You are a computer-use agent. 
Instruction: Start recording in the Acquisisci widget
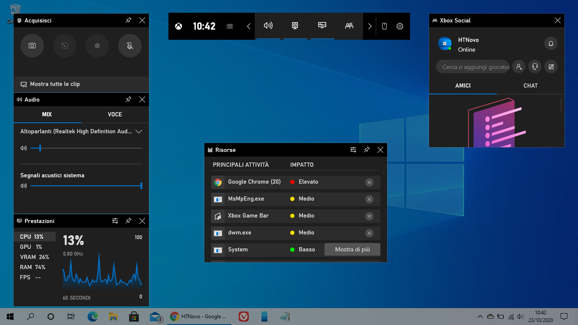[97, 46]
